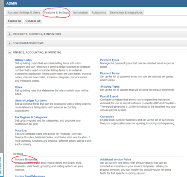Open the Automation tab
The width and height of the screenshot is (187, 177).
[x=80, y=12]
